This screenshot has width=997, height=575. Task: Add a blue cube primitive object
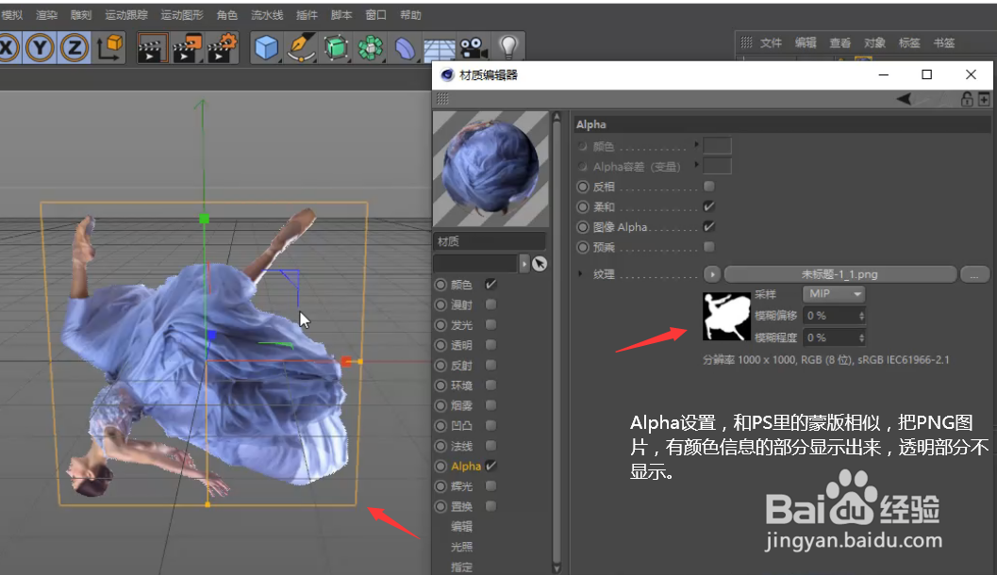(266, 48)
